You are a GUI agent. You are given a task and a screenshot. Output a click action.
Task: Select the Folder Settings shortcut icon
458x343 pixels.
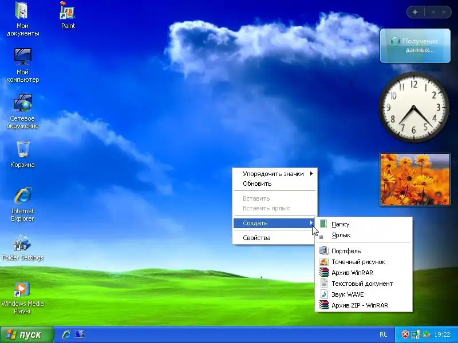click(22, 247)
